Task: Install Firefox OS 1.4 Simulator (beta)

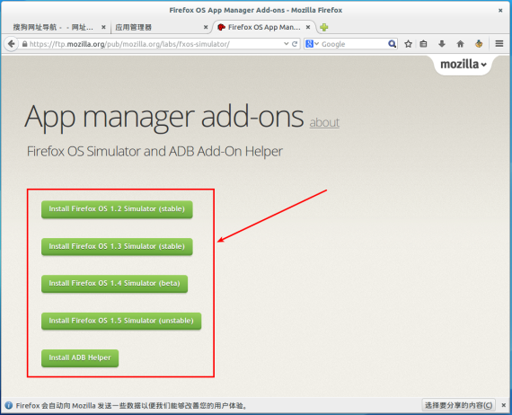Action: pos(115,284)
